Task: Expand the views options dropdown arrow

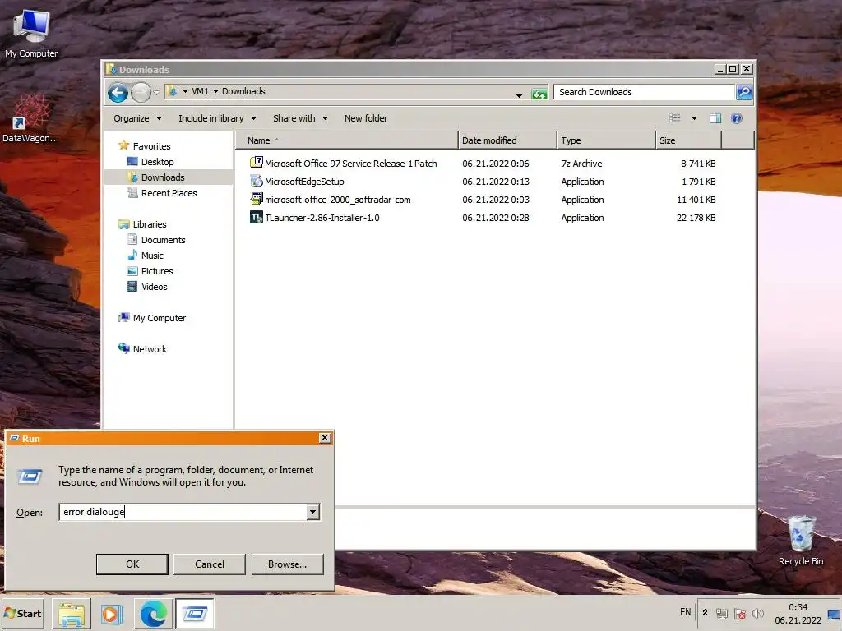Action: tap(694, 118)
